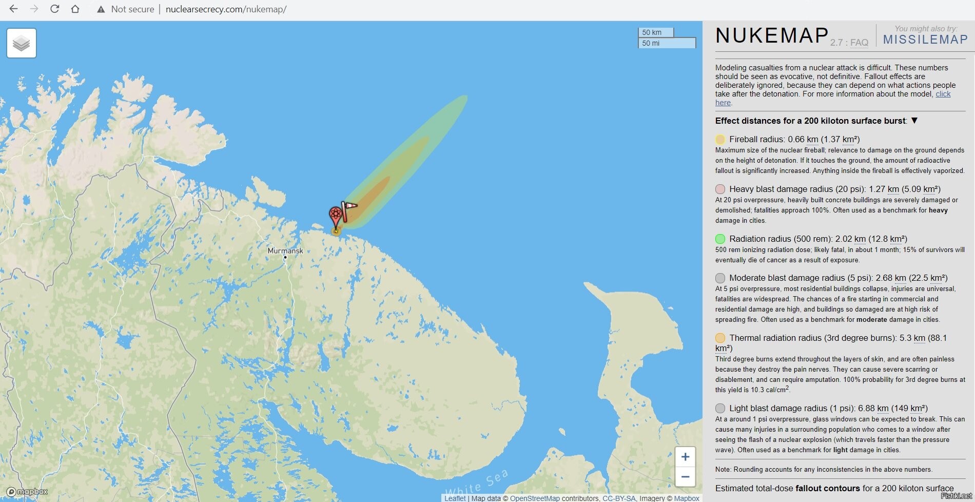Click the Radiation radius green circle
975x502 pixels.
pyautogui.click(x=720, y=239)
